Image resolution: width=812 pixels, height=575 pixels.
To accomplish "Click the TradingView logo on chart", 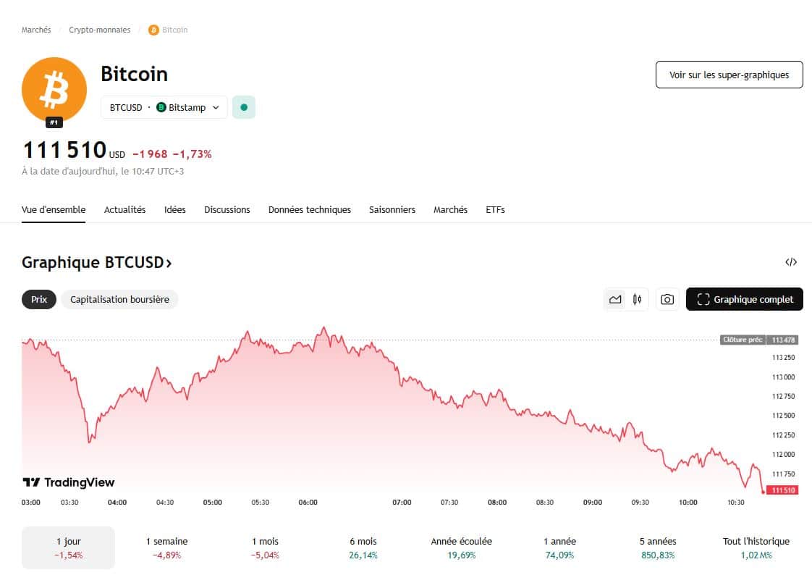I will coord(68,482).
